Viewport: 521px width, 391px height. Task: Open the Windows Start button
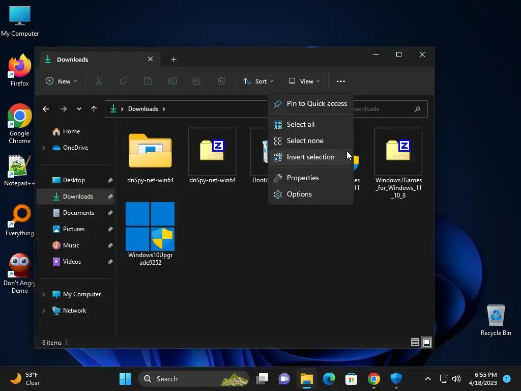tap(125, 379)
